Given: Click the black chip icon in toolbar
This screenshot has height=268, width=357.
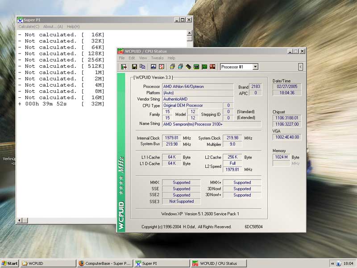Looking at the screenshot, I should 188,67.
